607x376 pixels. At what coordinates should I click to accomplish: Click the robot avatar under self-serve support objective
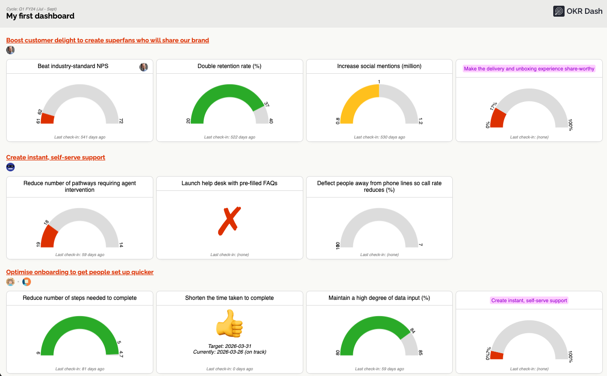coord(10,167)
